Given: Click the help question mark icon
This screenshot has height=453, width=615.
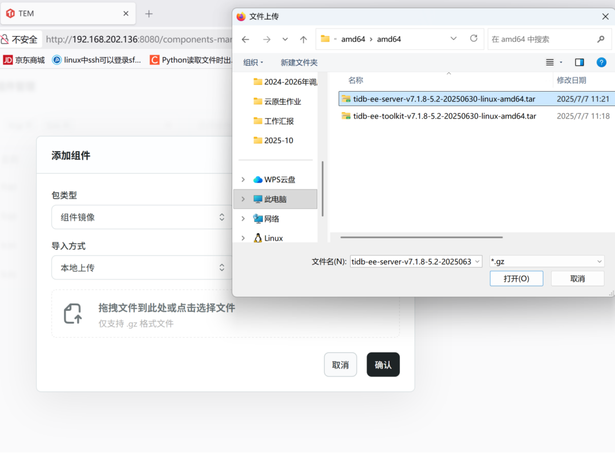Looking at the screenshot, I should [x=601, y=62].
